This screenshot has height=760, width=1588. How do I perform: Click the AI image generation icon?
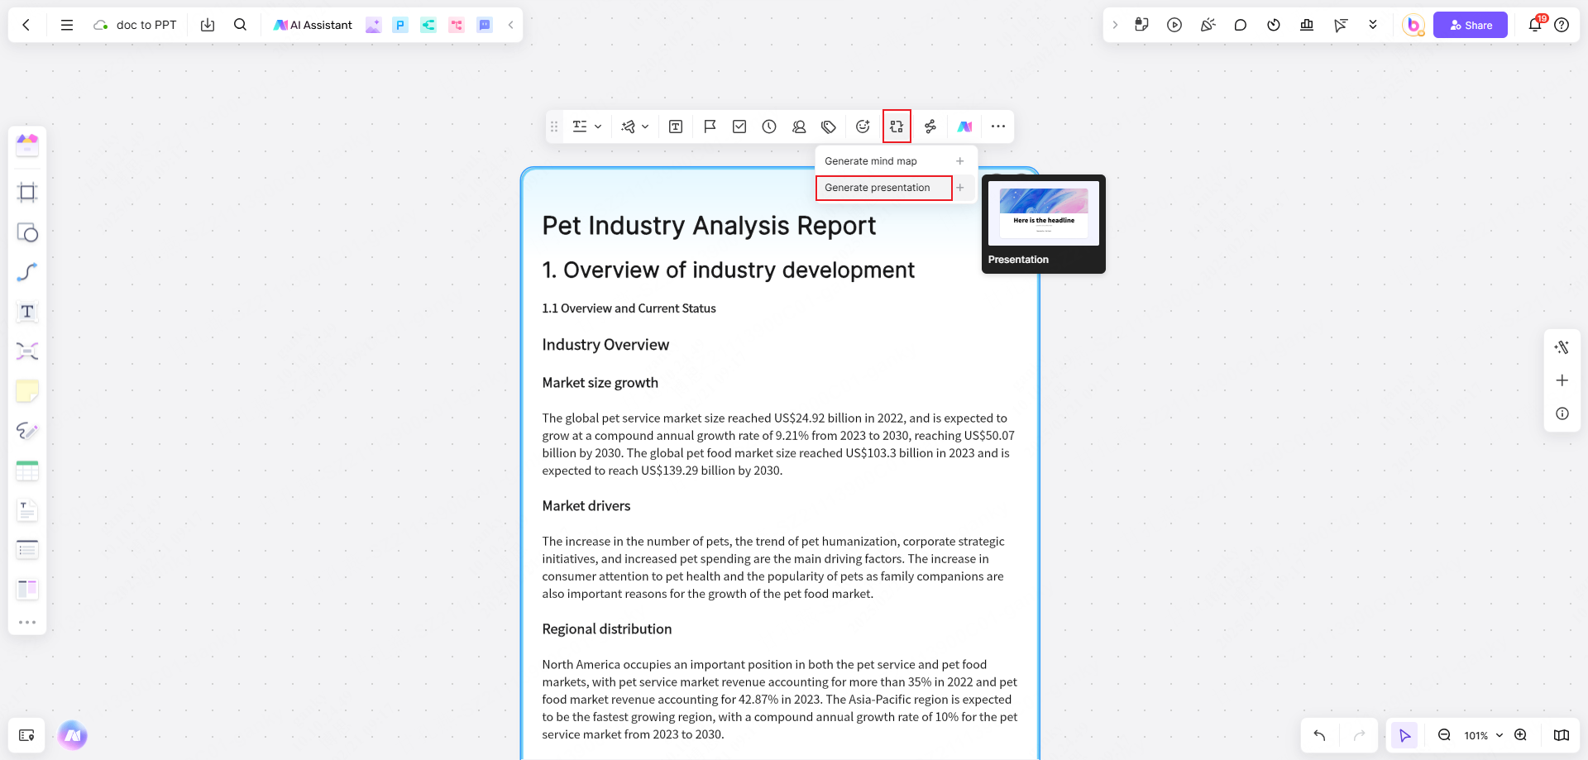tap(373, 25)
